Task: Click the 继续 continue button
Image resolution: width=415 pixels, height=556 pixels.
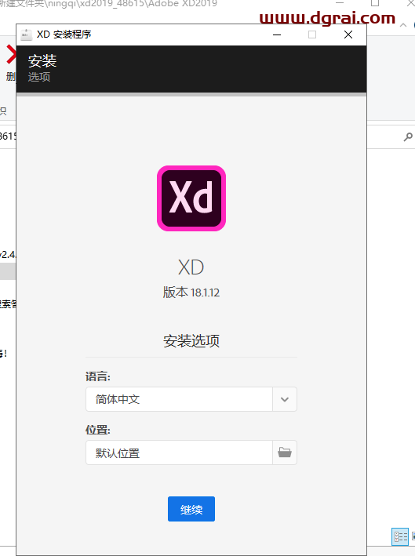Action: click(191, 509)
